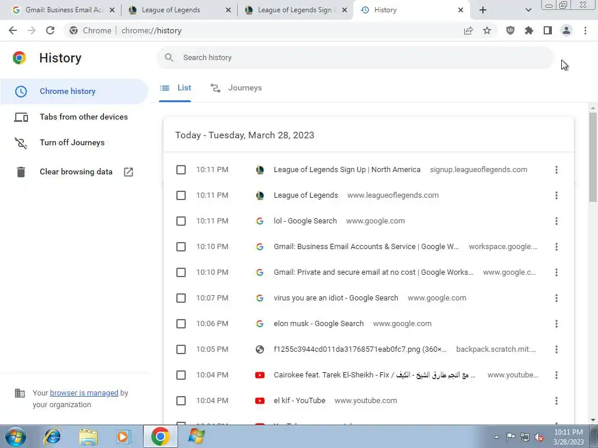Click the history page vertical scrollbar thumb

coord(593,157)
